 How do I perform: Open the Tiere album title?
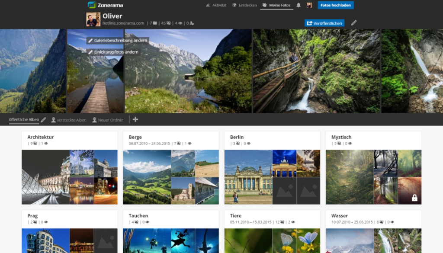point(236,215)
